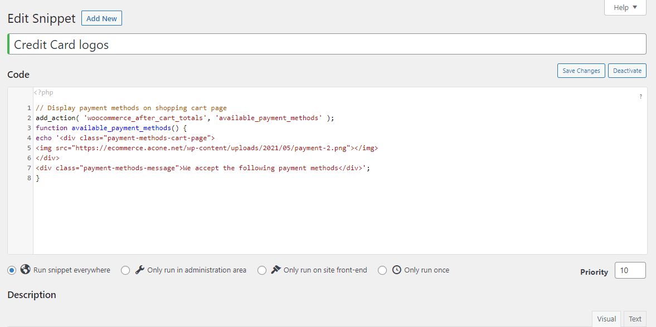Expand the Help dropdown panel

pos(625,7)
